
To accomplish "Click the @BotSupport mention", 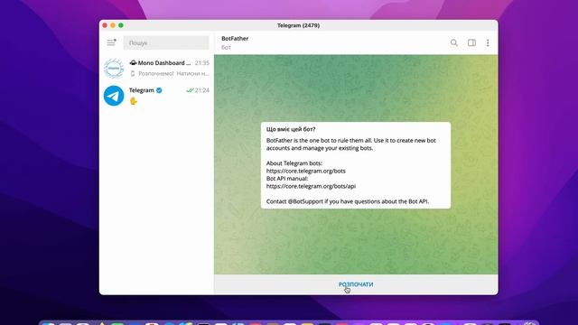I will coord(305,201).
